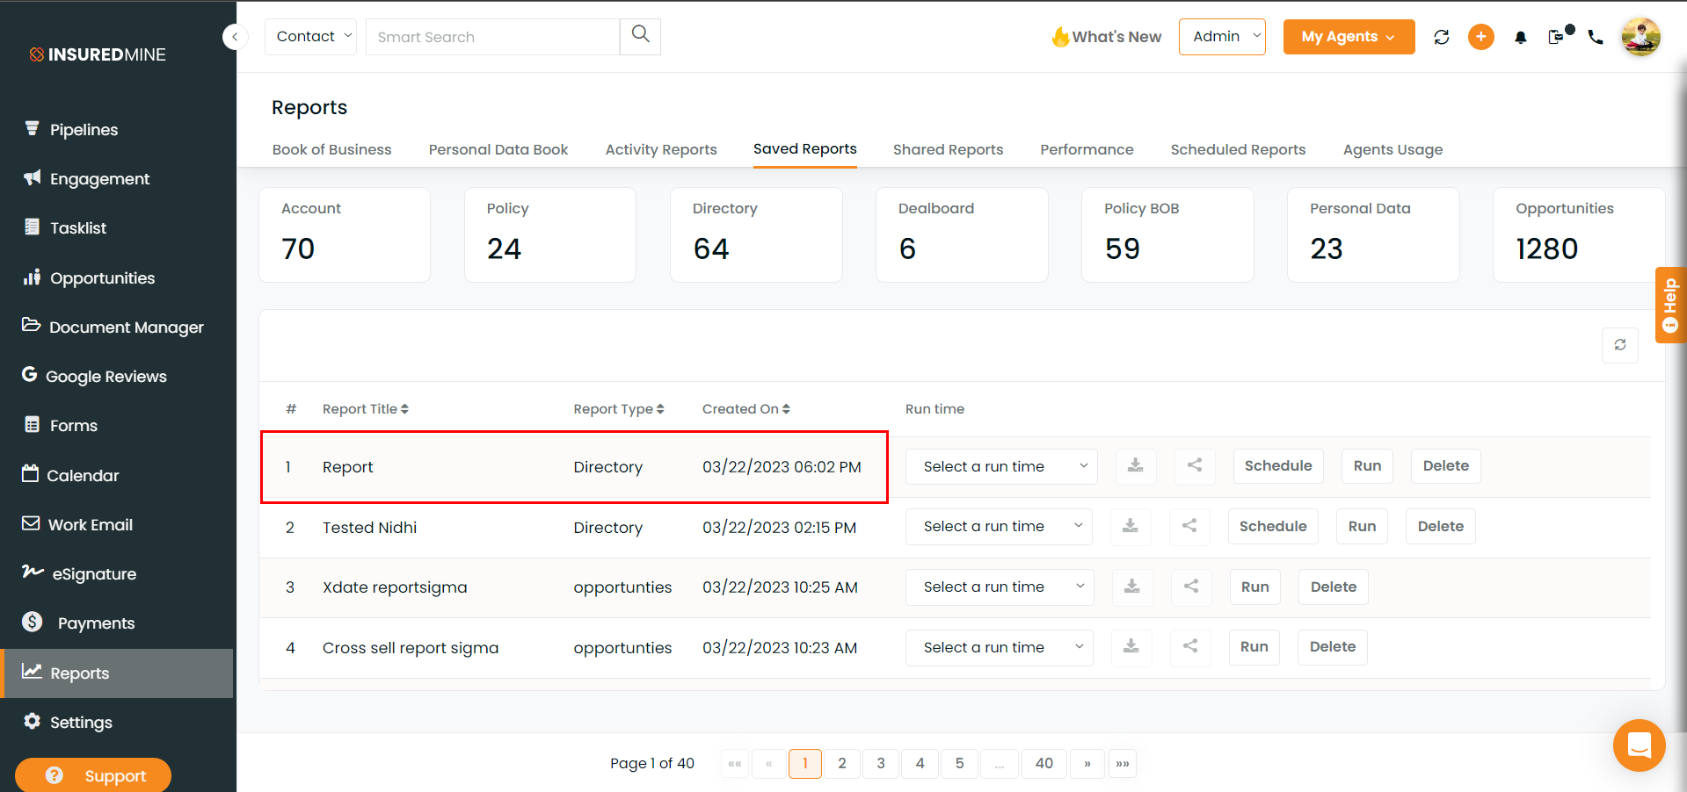Jump to page 40

click(1044, 764)
